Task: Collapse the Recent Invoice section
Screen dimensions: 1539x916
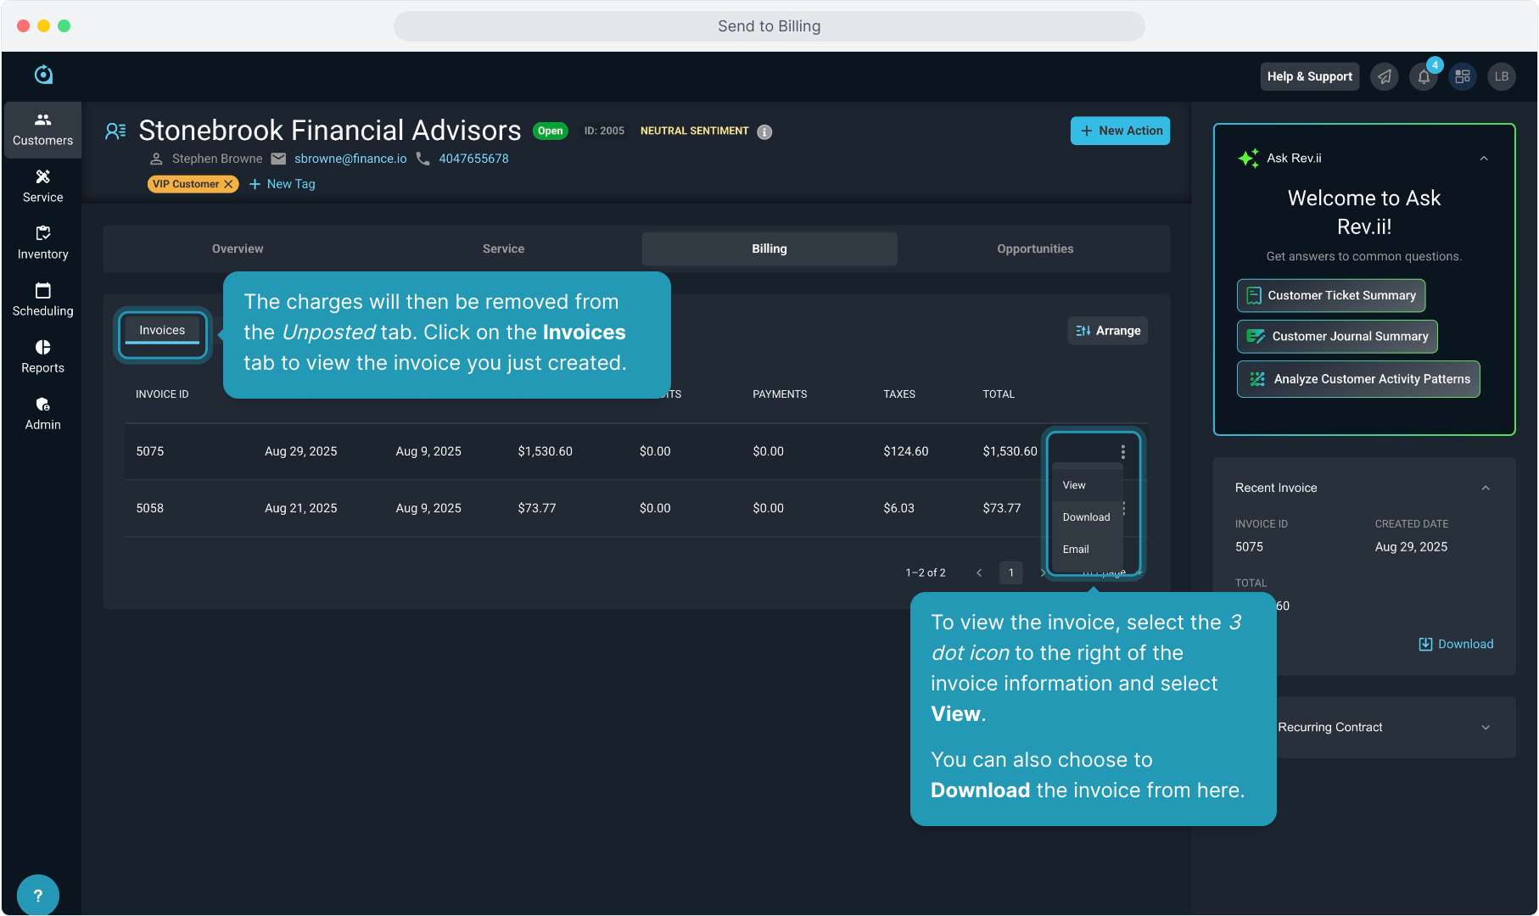Action: 1486,488
